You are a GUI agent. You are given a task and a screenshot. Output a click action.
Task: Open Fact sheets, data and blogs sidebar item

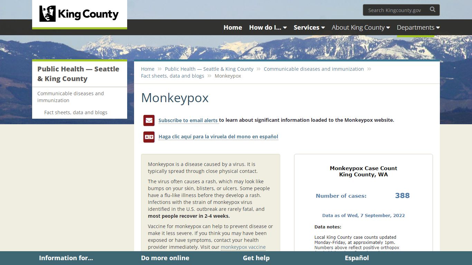(x=76, y=112)
